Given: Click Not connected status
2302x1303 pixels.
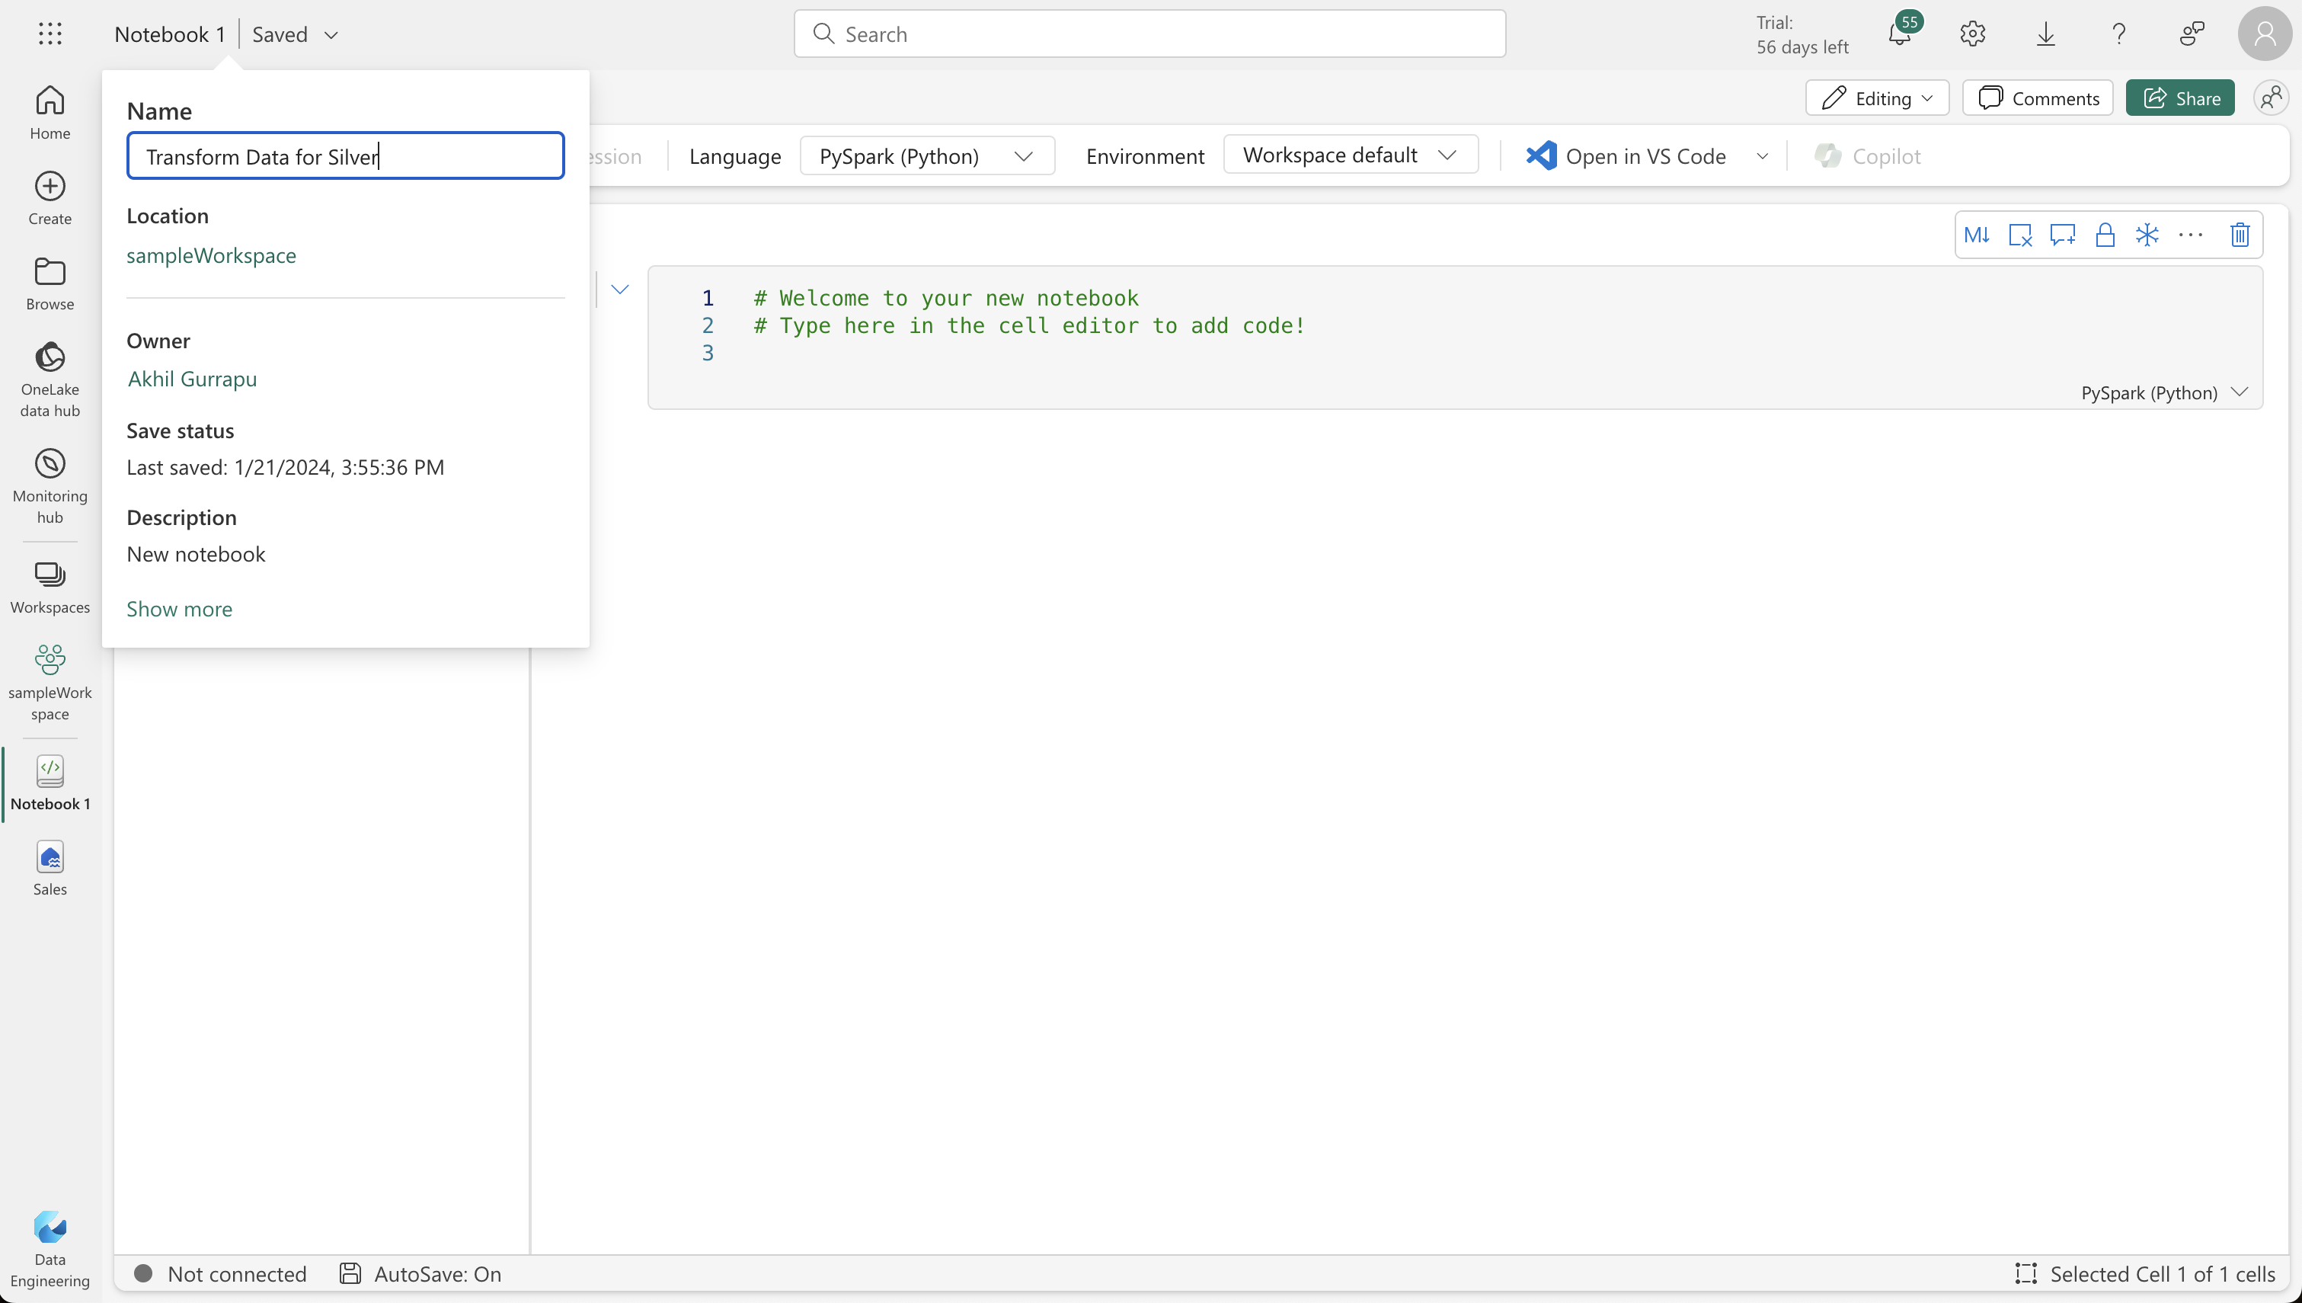Looking at the screenshot, I should (220, 1273).
